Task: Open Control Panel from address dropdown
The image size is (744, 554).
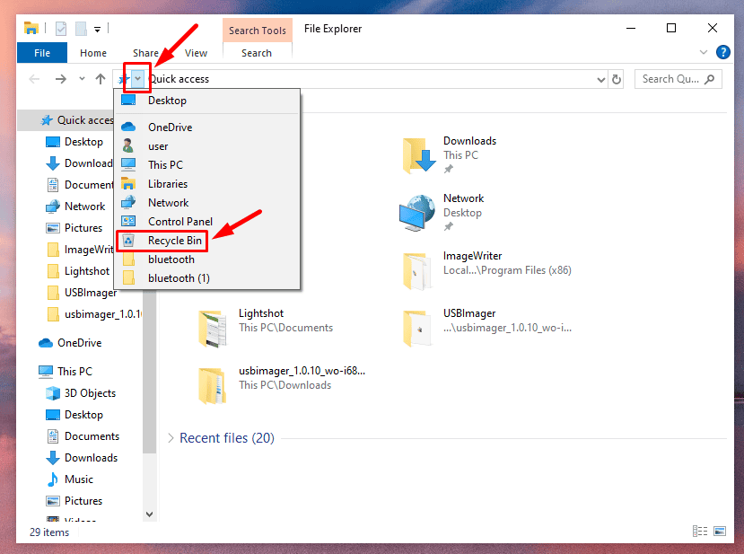Action: (x=179, y=222)
